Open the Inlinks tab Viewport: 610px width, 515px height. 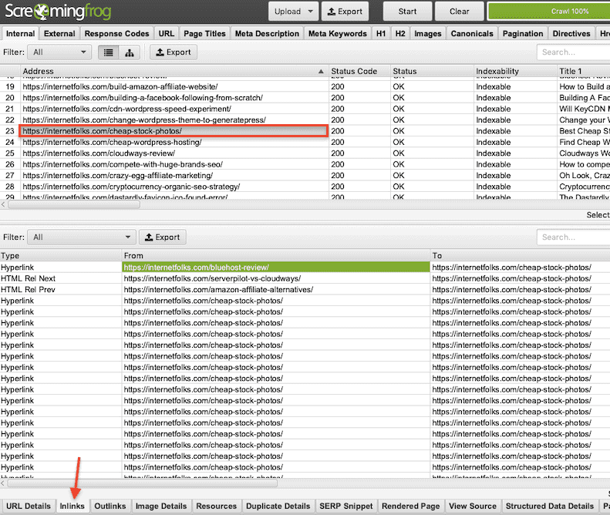click(72, 506)
